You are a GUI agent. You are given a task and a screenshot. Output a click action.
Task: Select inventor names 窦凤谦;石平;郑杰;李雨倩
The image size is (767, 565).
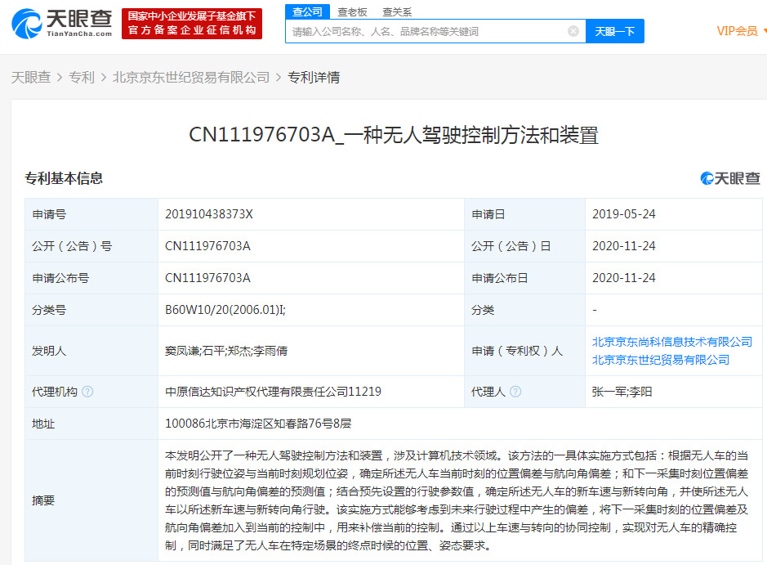(226, 351)
